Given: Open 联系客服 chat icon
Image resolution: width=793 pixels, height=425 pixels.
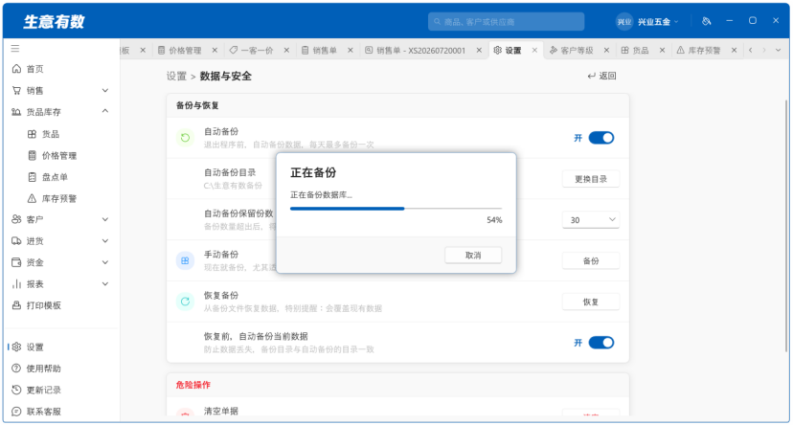Looking at the screenshot, I should coord(16,412).
